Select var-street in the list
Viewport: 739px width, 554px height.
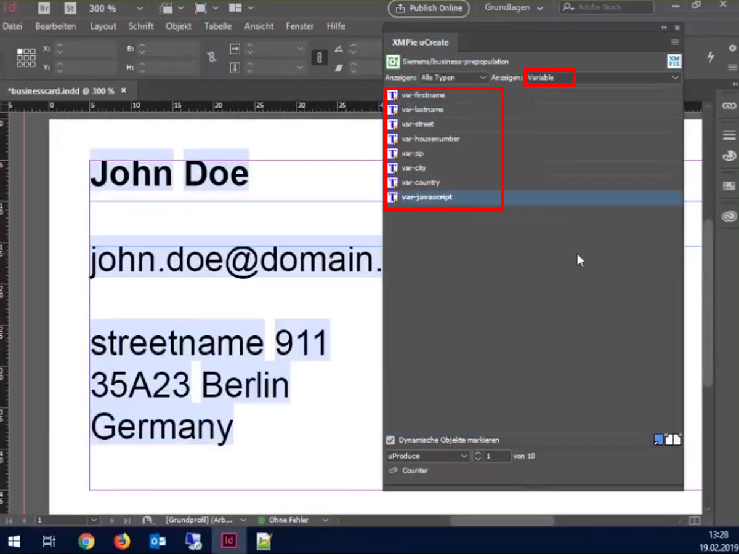coord(533,124)
